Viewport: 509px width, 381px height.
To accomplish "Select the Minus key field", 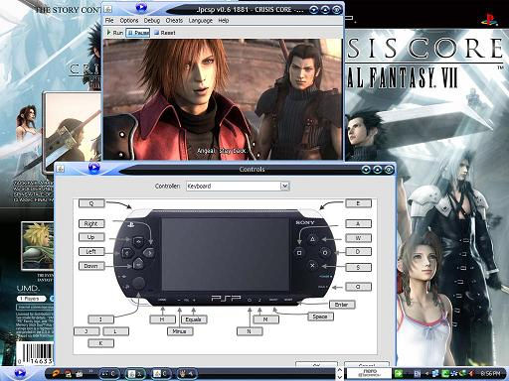I will (180, 331).
